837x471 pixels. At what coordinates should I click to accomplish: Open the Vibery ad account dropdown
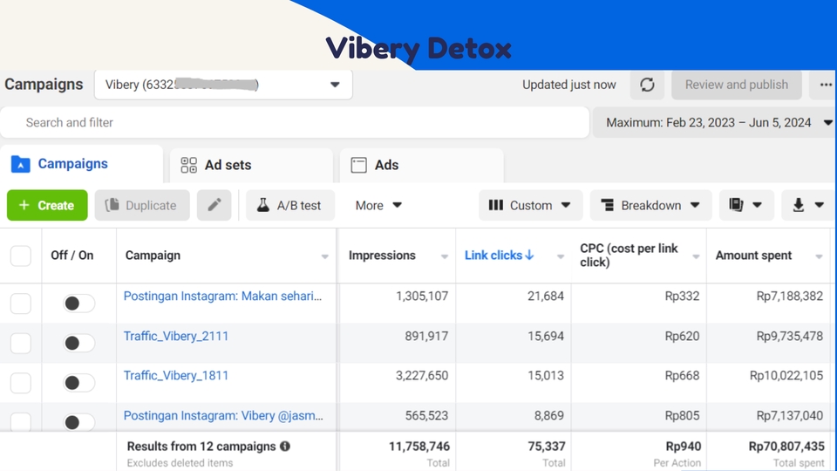[223, 85]
